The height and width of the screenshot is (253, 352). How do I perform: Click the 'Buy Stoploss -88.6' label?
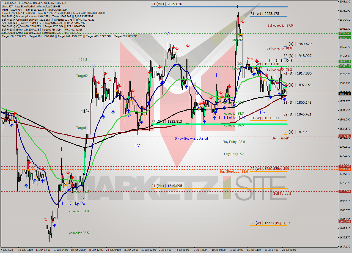tap(234, 172)
